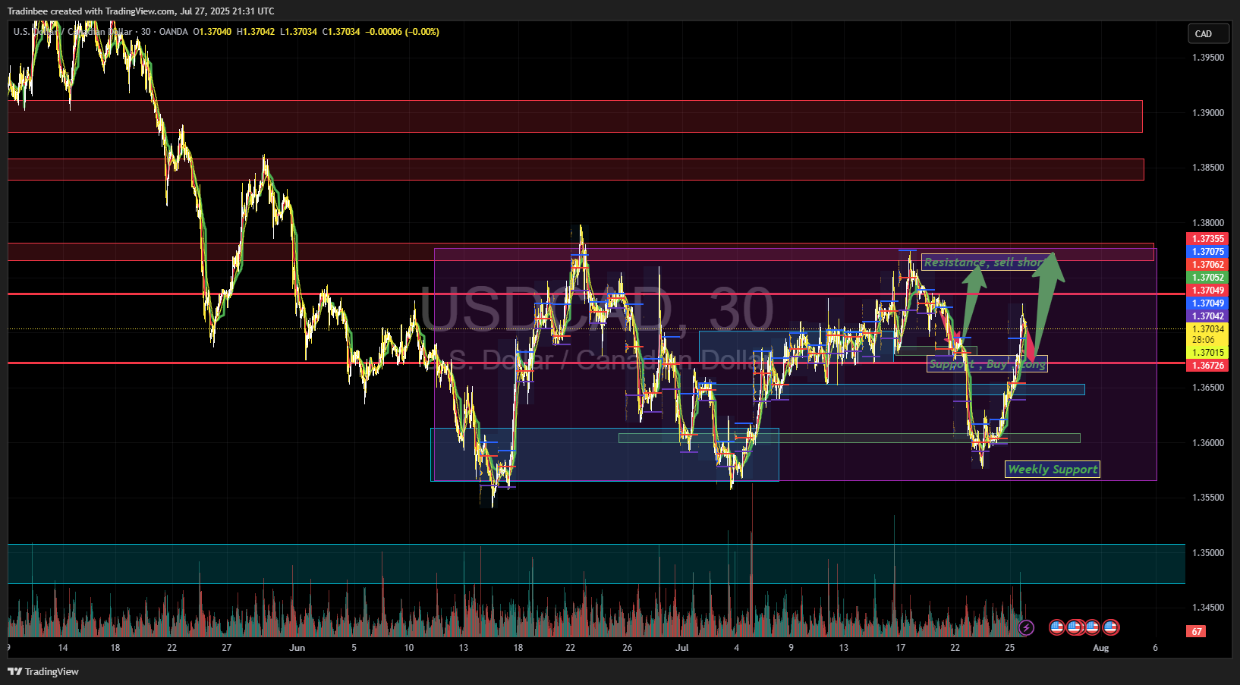
Task: Click the red 1.37355 price label
Action: tap(1207, 239)
